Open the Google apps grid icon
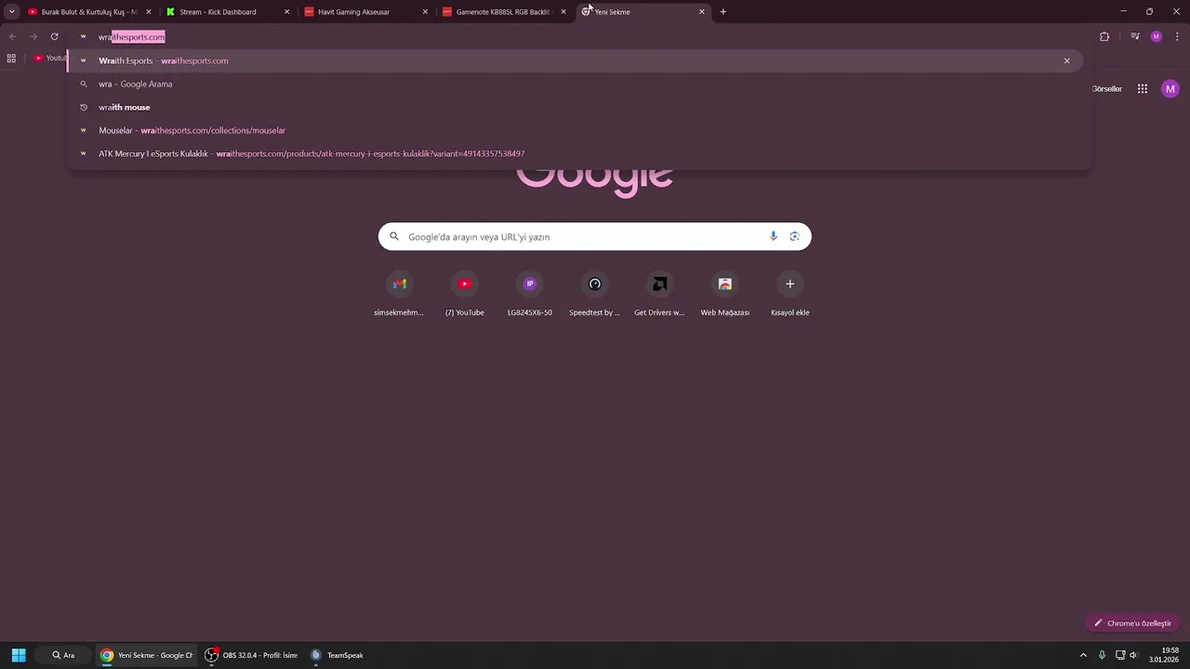 pyautogui.click(x=1142, y=89)
